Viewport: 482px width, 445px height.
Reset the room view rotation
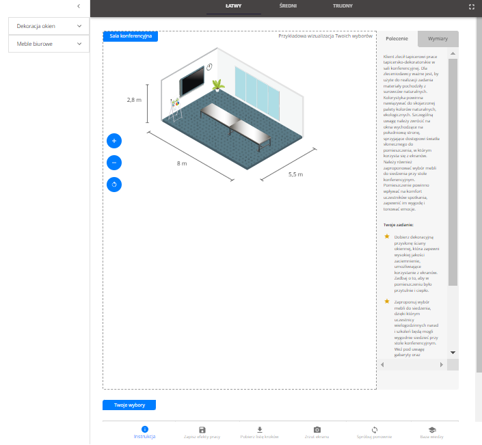(x=114, y=185)
